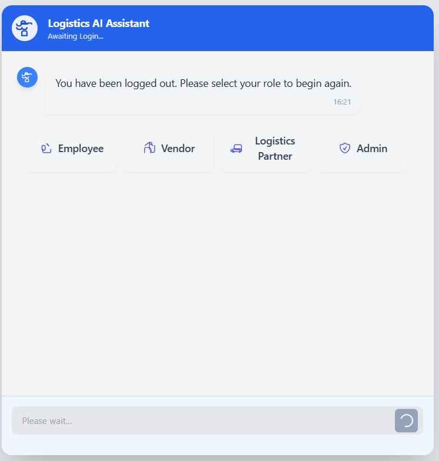The height and width of the screenshot is (461, 439).
Task: Click the loading spinner send button
Action: coord(406,420)
